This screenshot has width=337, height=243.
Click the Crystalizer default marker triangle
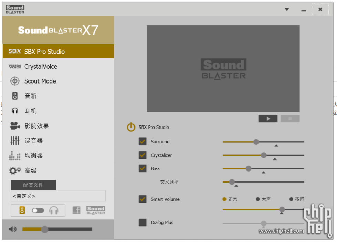(275, 159)
